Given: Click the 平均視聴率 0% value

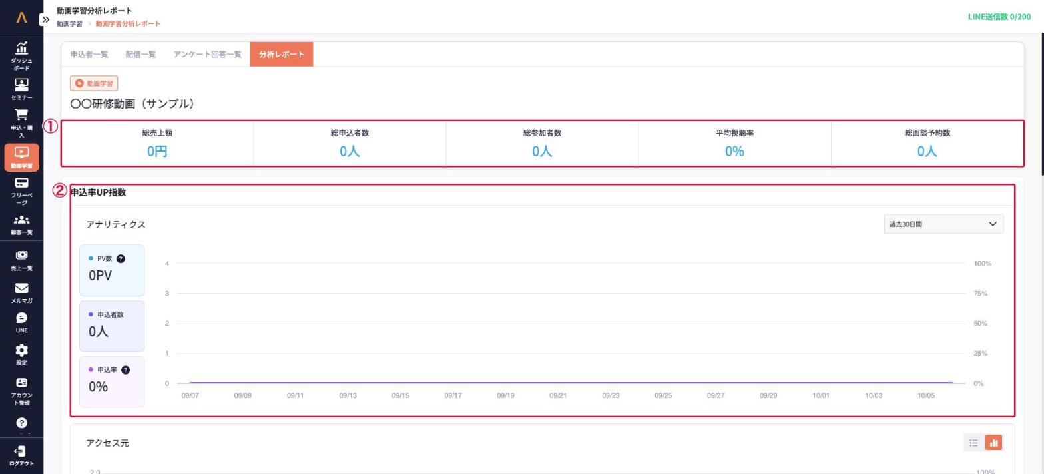Looking at the screenshot, I should pyautogui.click(x=734, y=152).
